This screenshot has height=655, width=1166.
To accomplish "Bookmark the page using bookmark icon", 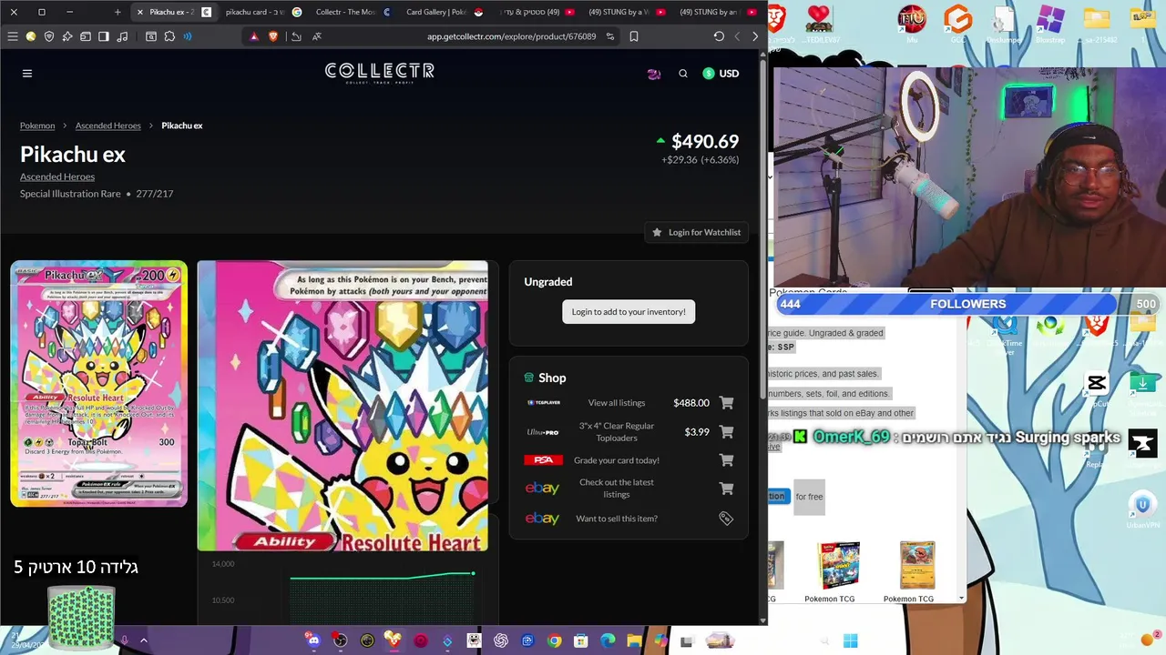I will point(634,36).
